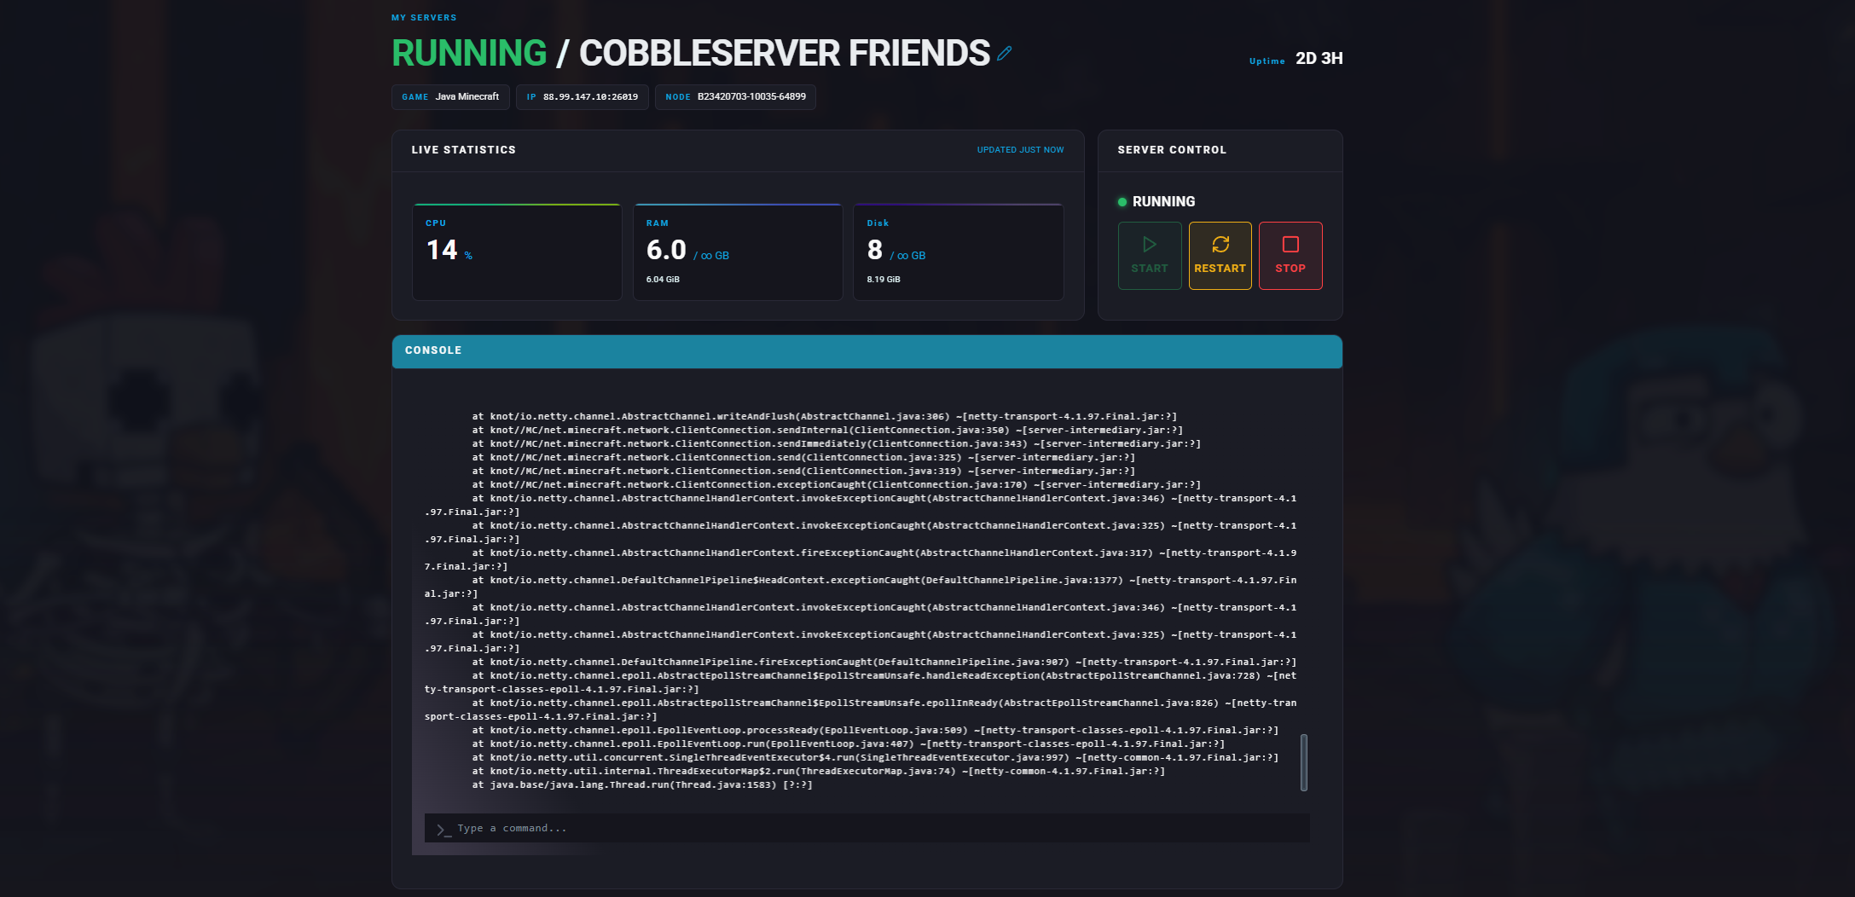Click the Cobbleserver Friends server title
This screenshot has height=897, width=1855.
(x=784, y=53)
